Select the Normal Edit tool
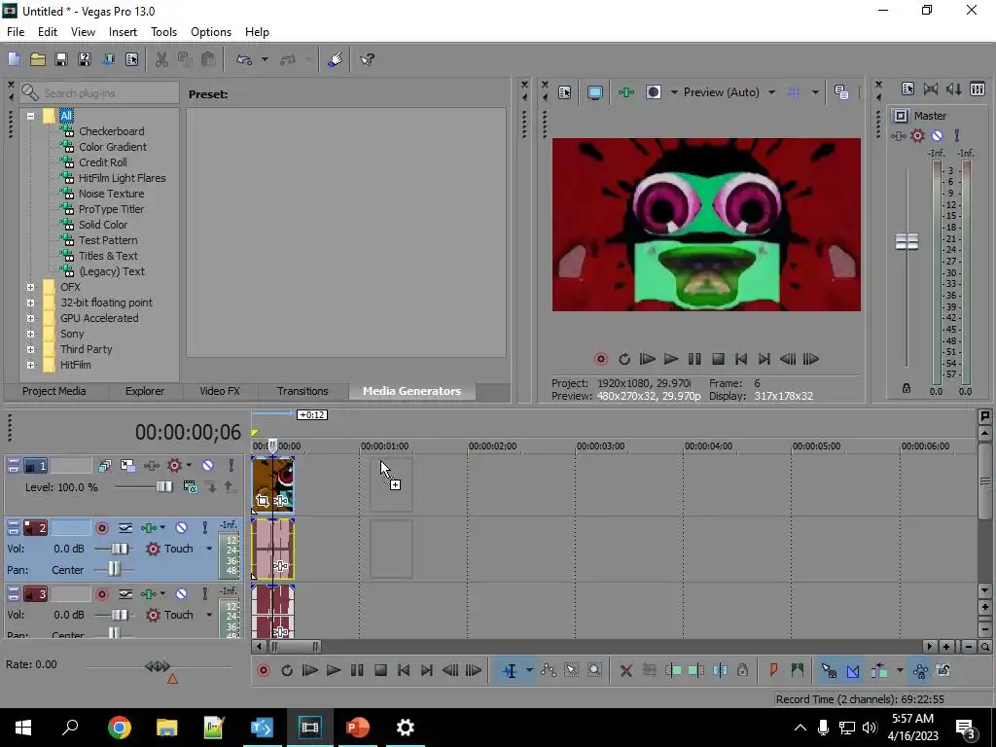 [x=510, y=671]
